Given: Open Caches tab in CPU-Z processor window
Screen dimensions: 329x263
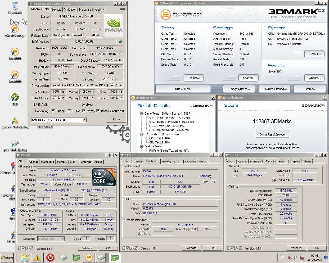Looking at the screenshot, I should click(x=33, y=162).
